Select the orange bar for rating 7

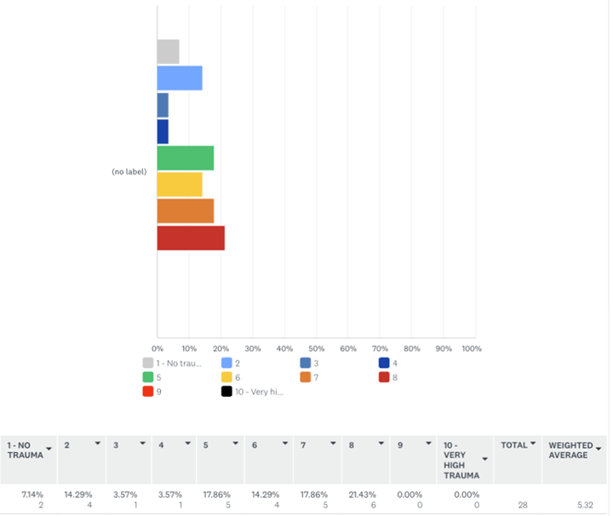click(x=186, y=211)
